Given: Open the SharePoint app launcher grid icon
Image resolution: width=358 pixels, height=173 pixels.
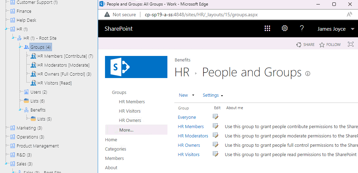Looking at the screenshot, I should click(x=267, y=29).
